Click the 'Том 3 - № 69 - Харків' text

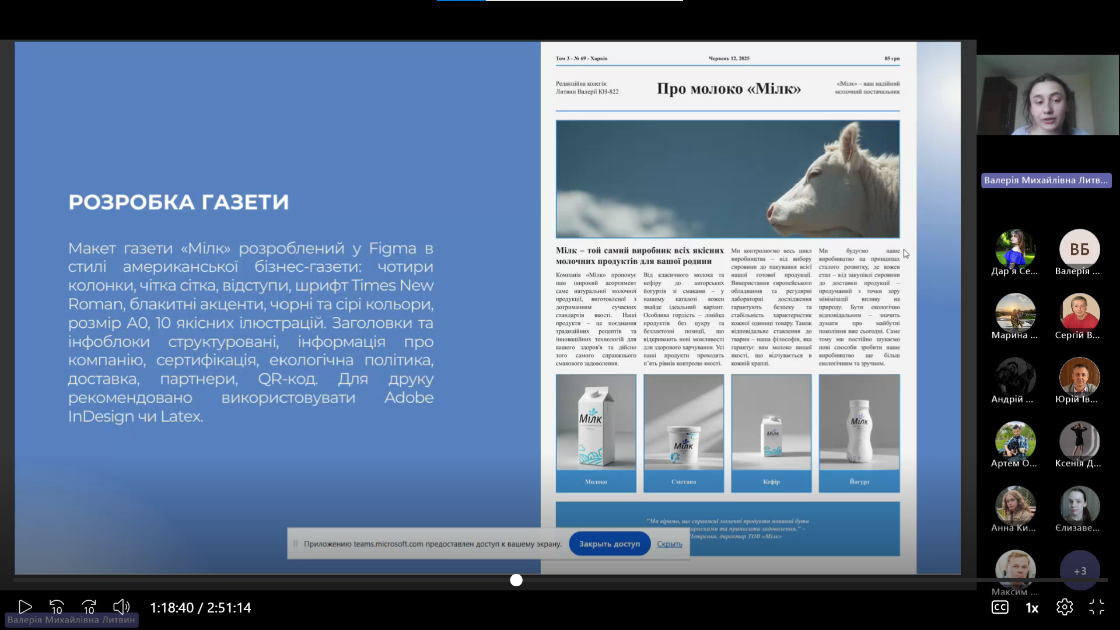582,58
